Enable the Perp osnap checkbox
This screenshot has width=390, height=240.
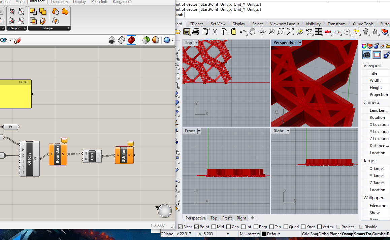[256, 227]
